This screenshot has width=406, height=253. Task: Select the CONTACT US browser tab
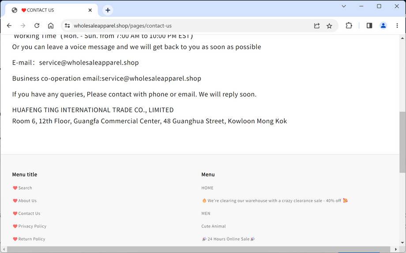pos(52,10)
